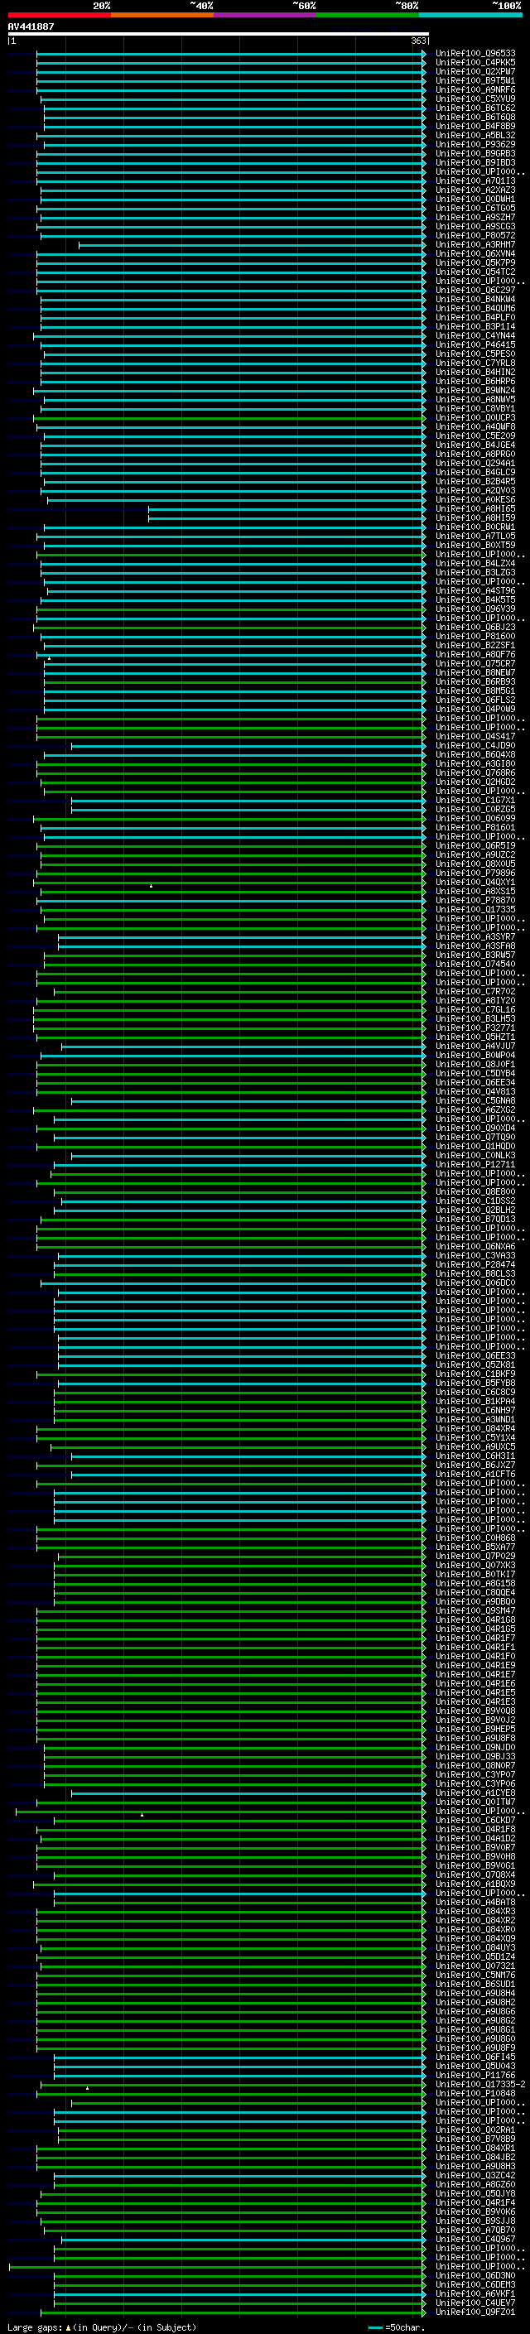Select the UniRef100_P46415 label

click(475, 344)
